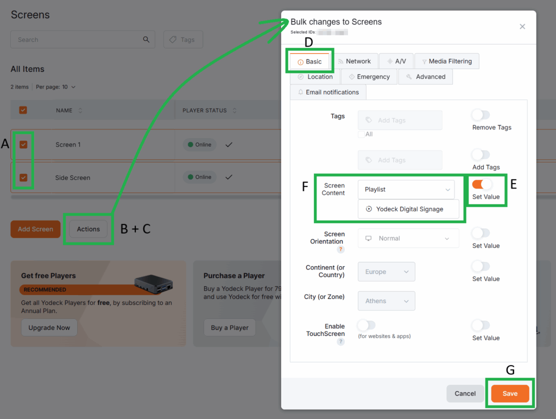
Task: Click the Search input field
Action: 76,40
